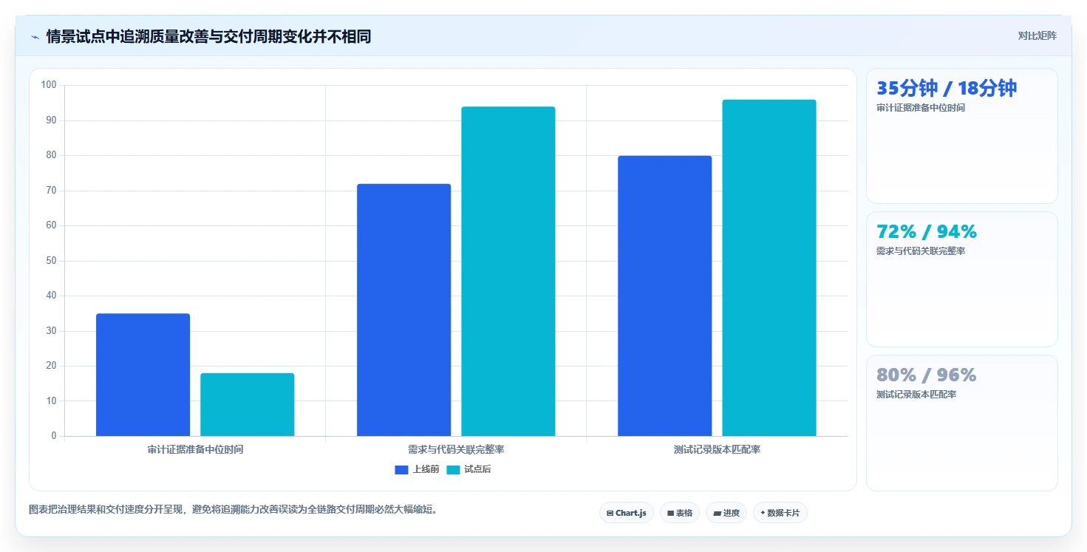
Task: Click the y-axis value 0
Action: (54, 436)
